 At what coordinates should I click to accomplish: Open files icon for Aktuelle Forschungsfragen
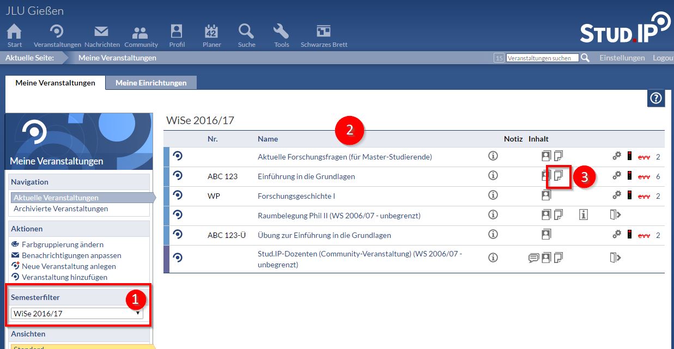coord(558,156)
